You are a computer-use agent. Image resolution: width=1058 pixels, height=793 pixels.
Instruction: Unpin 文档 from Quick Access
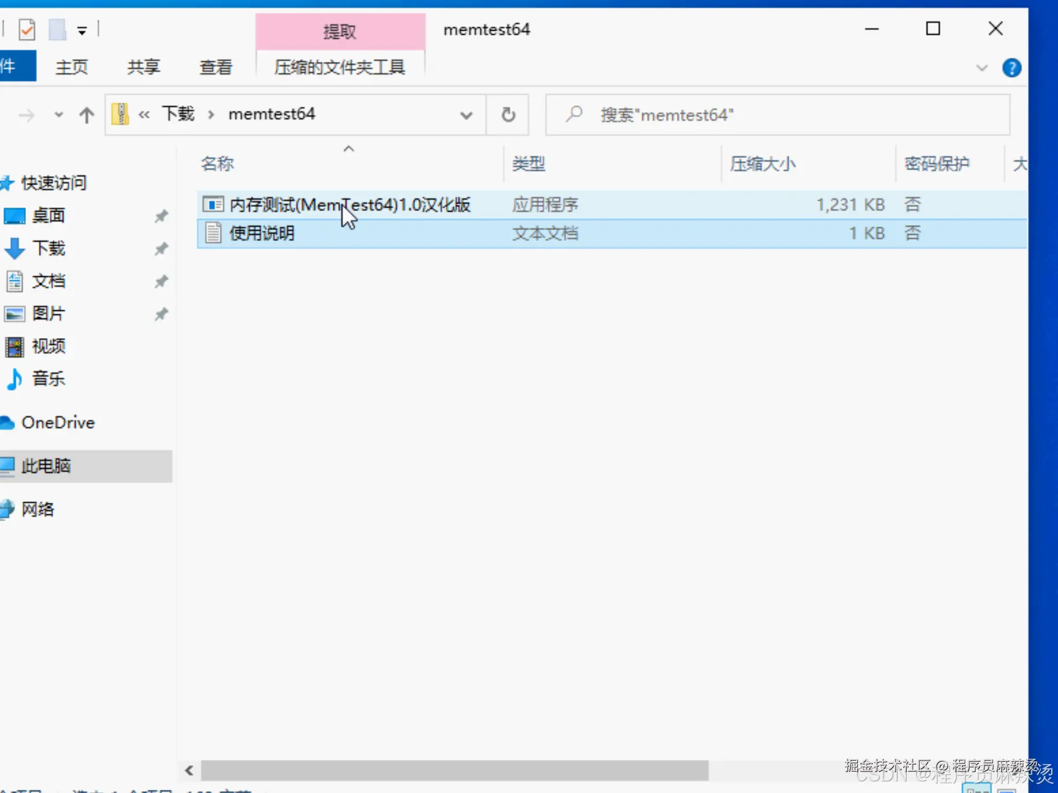click(x=161, y=281)
